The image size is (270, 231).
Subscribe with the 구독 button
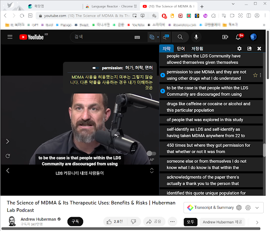(75, 222)
